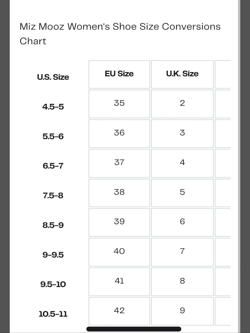Tap the U.K. size 2 cell
This screenshot has height=333, width=250.
[182, 104]
